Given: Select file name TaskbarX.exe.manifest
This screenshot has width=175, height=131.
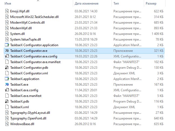Looking at the screenshot, I should pyautogui.click(x=26, y=96).
